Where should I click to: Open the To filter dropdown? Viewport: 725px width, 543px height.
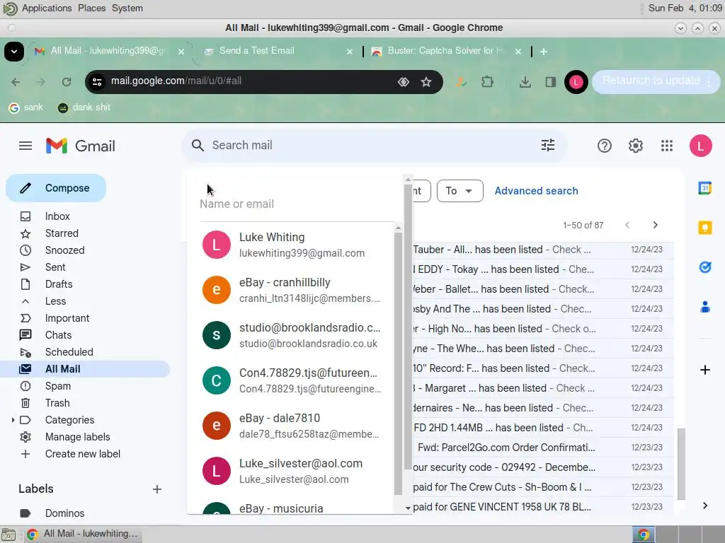[x=459, y=191]
